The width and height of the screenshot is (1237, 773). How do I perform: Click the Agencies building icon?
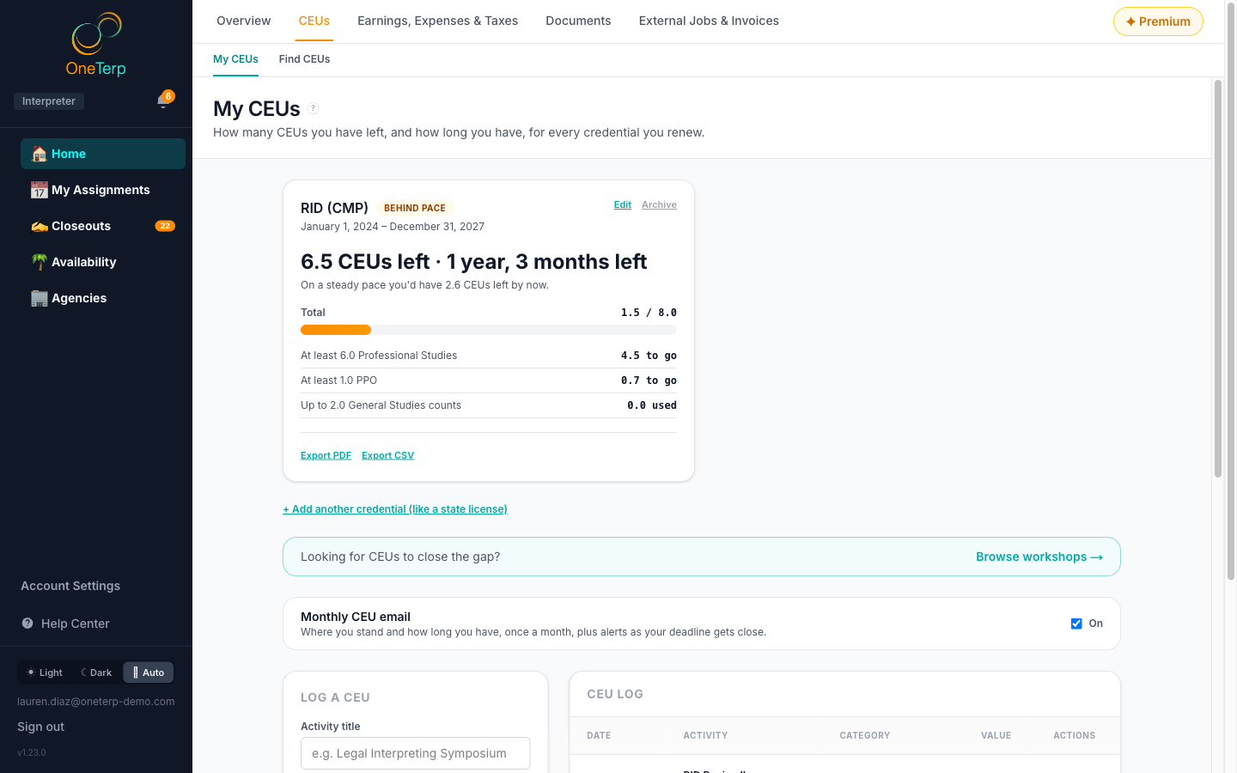40,298
